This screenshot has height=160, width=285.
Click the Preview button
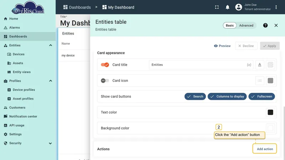click(x=222, y=46)
